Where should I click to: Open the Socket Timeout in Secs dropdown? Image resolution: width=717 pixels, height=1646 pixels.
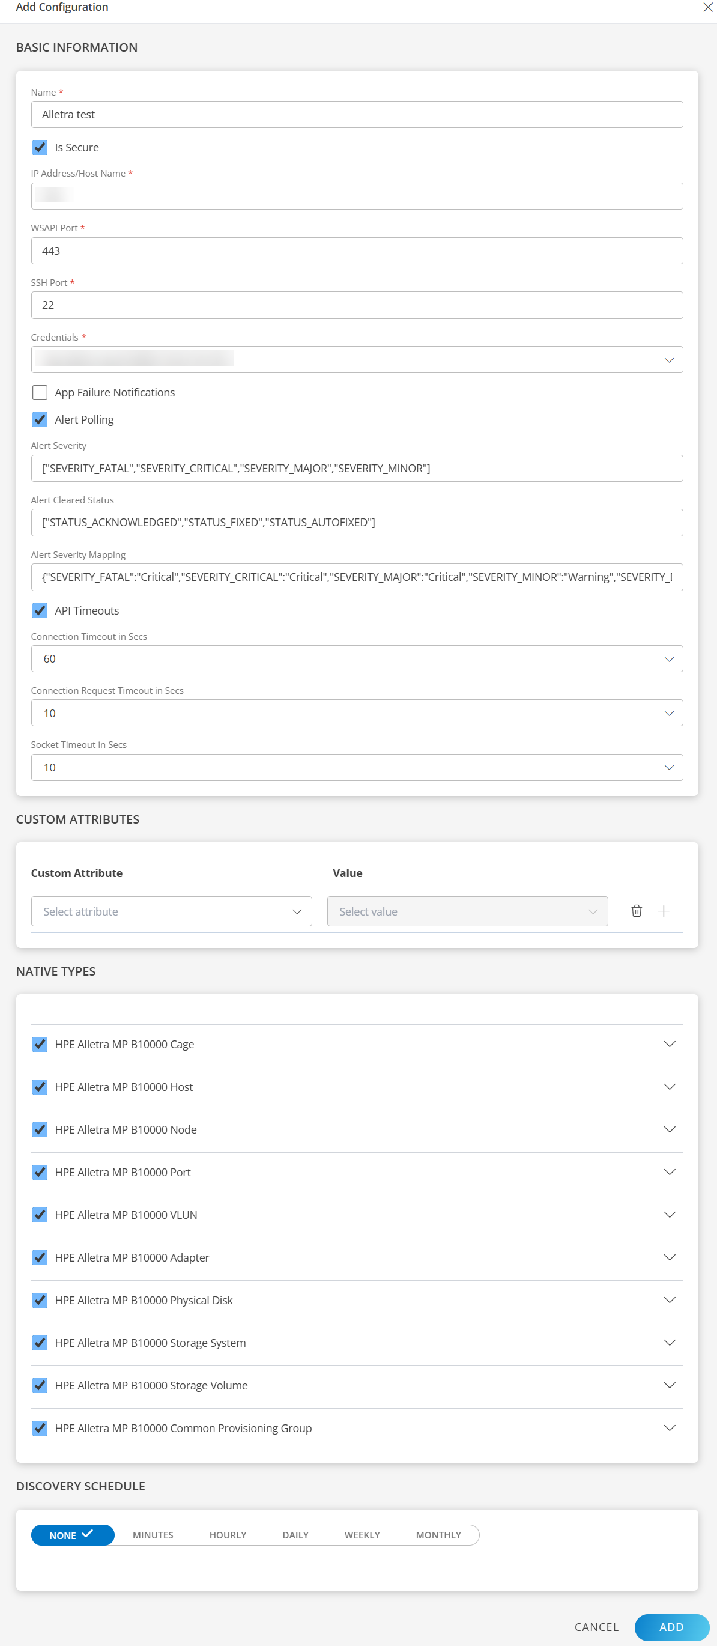357,767
